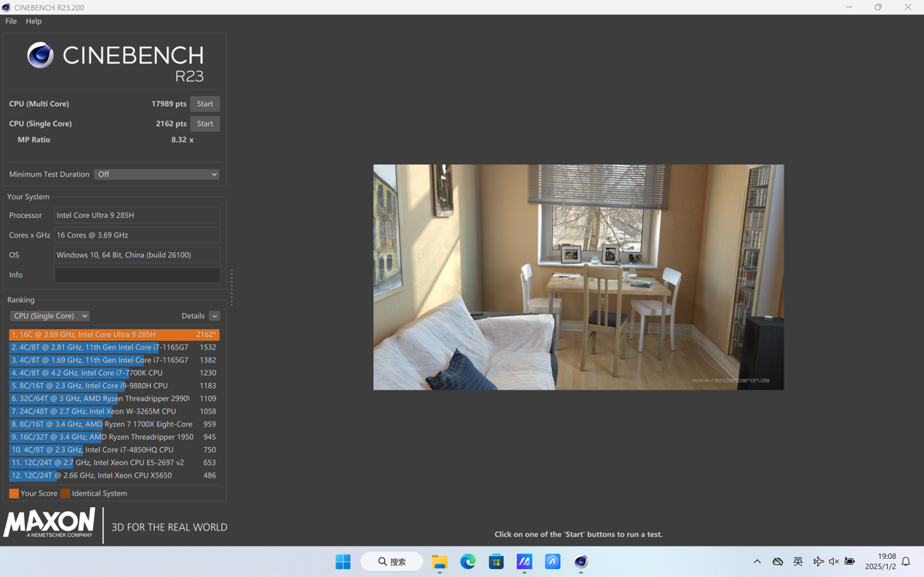Click the muted volume tray icon

[834, 562]
